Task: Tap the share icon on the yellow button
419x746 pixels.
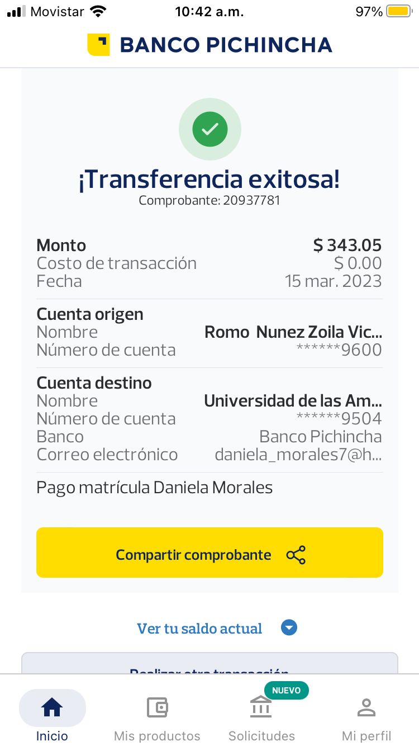Action: (296, 555)
